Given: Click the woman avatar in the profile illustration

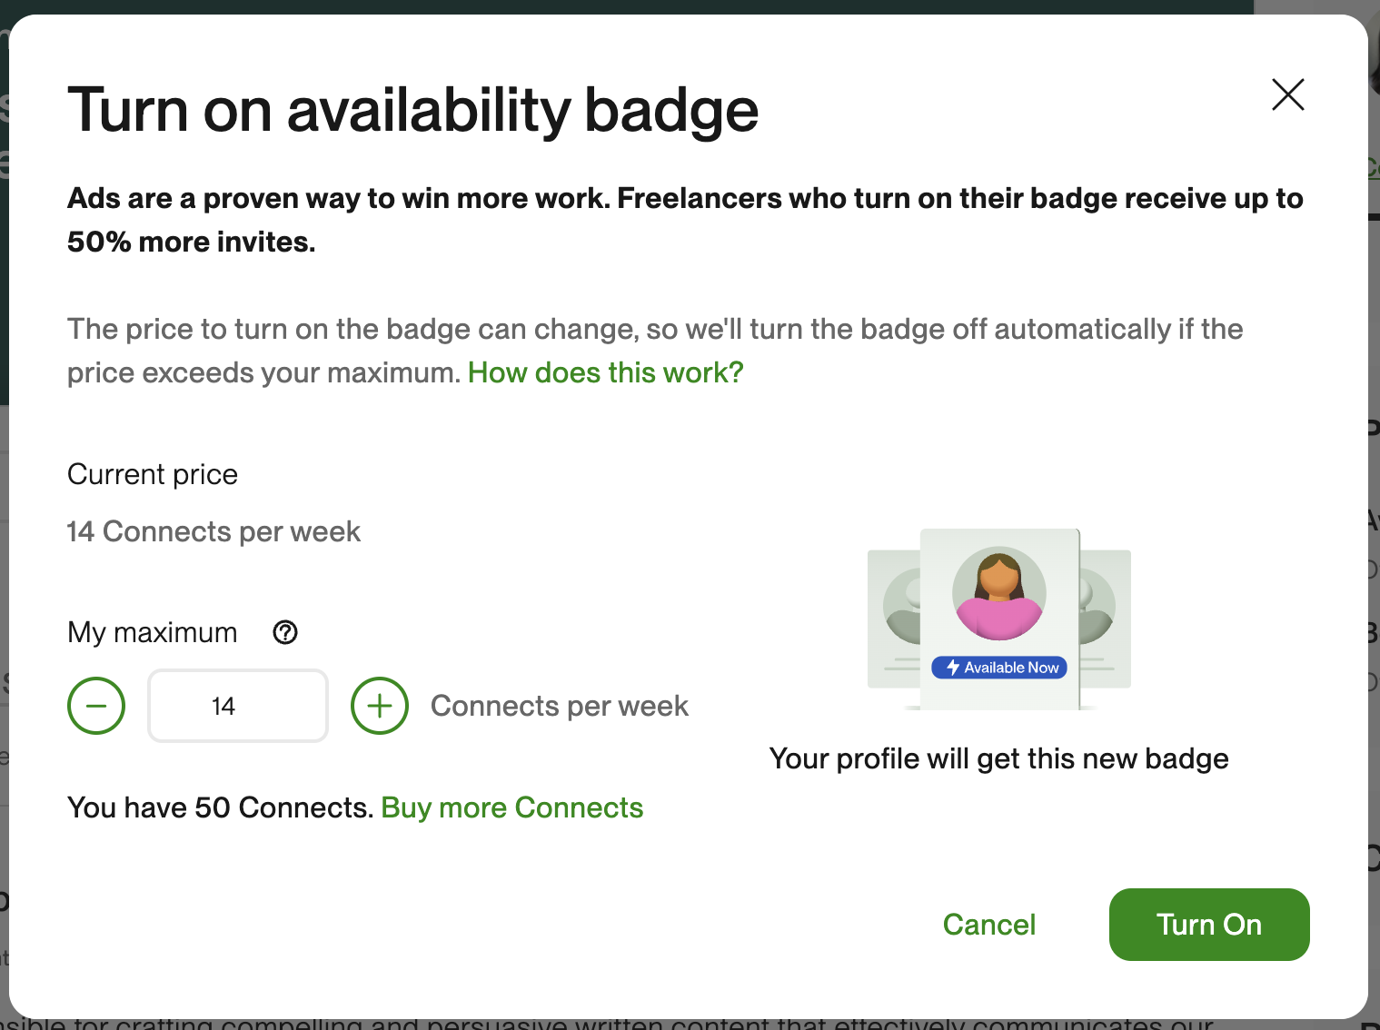Looking at the screenshot, I should click(999, 594).
